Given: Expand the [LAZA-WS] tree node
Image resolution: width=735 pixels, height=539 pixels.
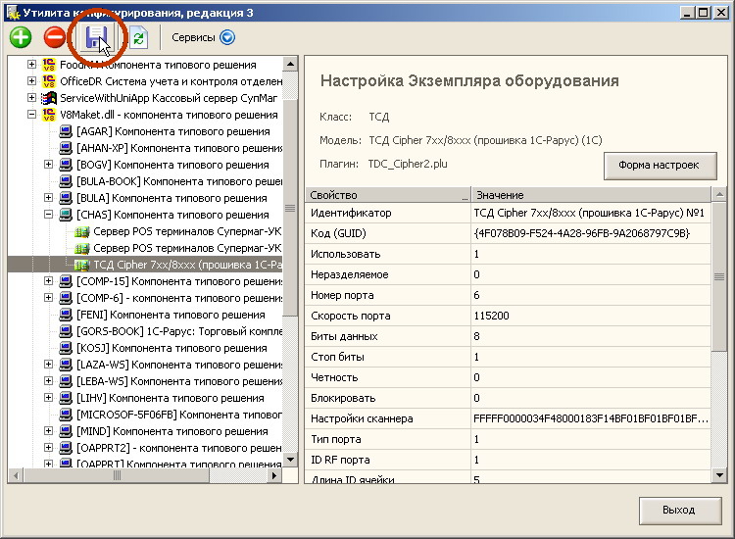Looking at the screenshot, I should coord(49,365).
